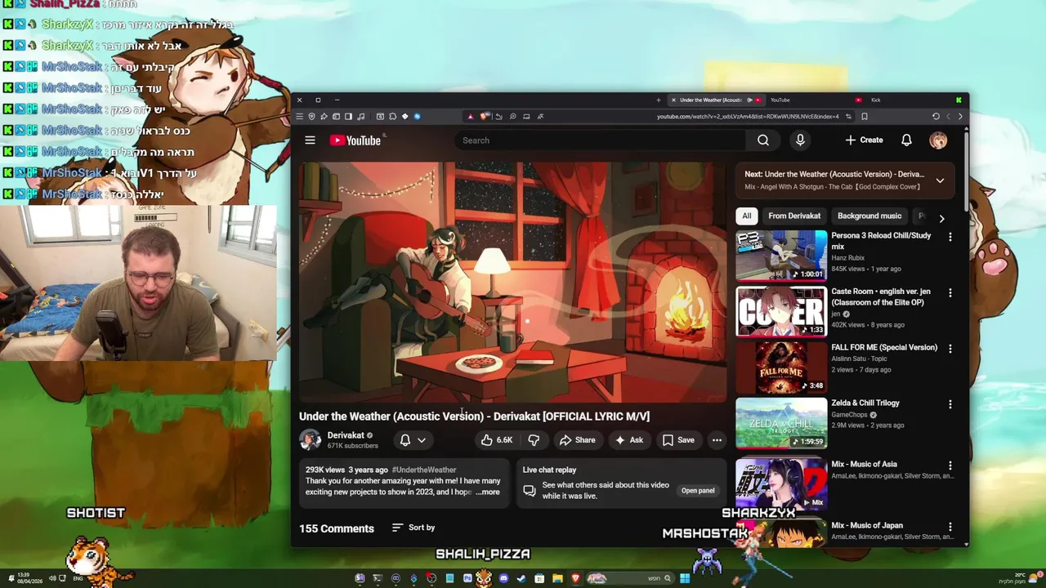Open the Derivakat channel name link
Viewport: 1046px width, 588px height.
click(346, 435)
